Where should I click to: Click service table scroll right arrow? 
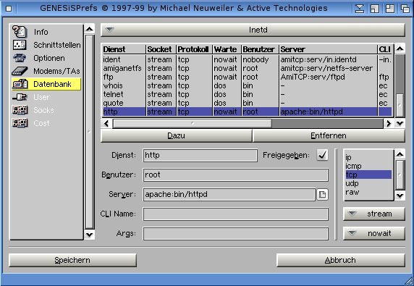(x=388, y=123)
